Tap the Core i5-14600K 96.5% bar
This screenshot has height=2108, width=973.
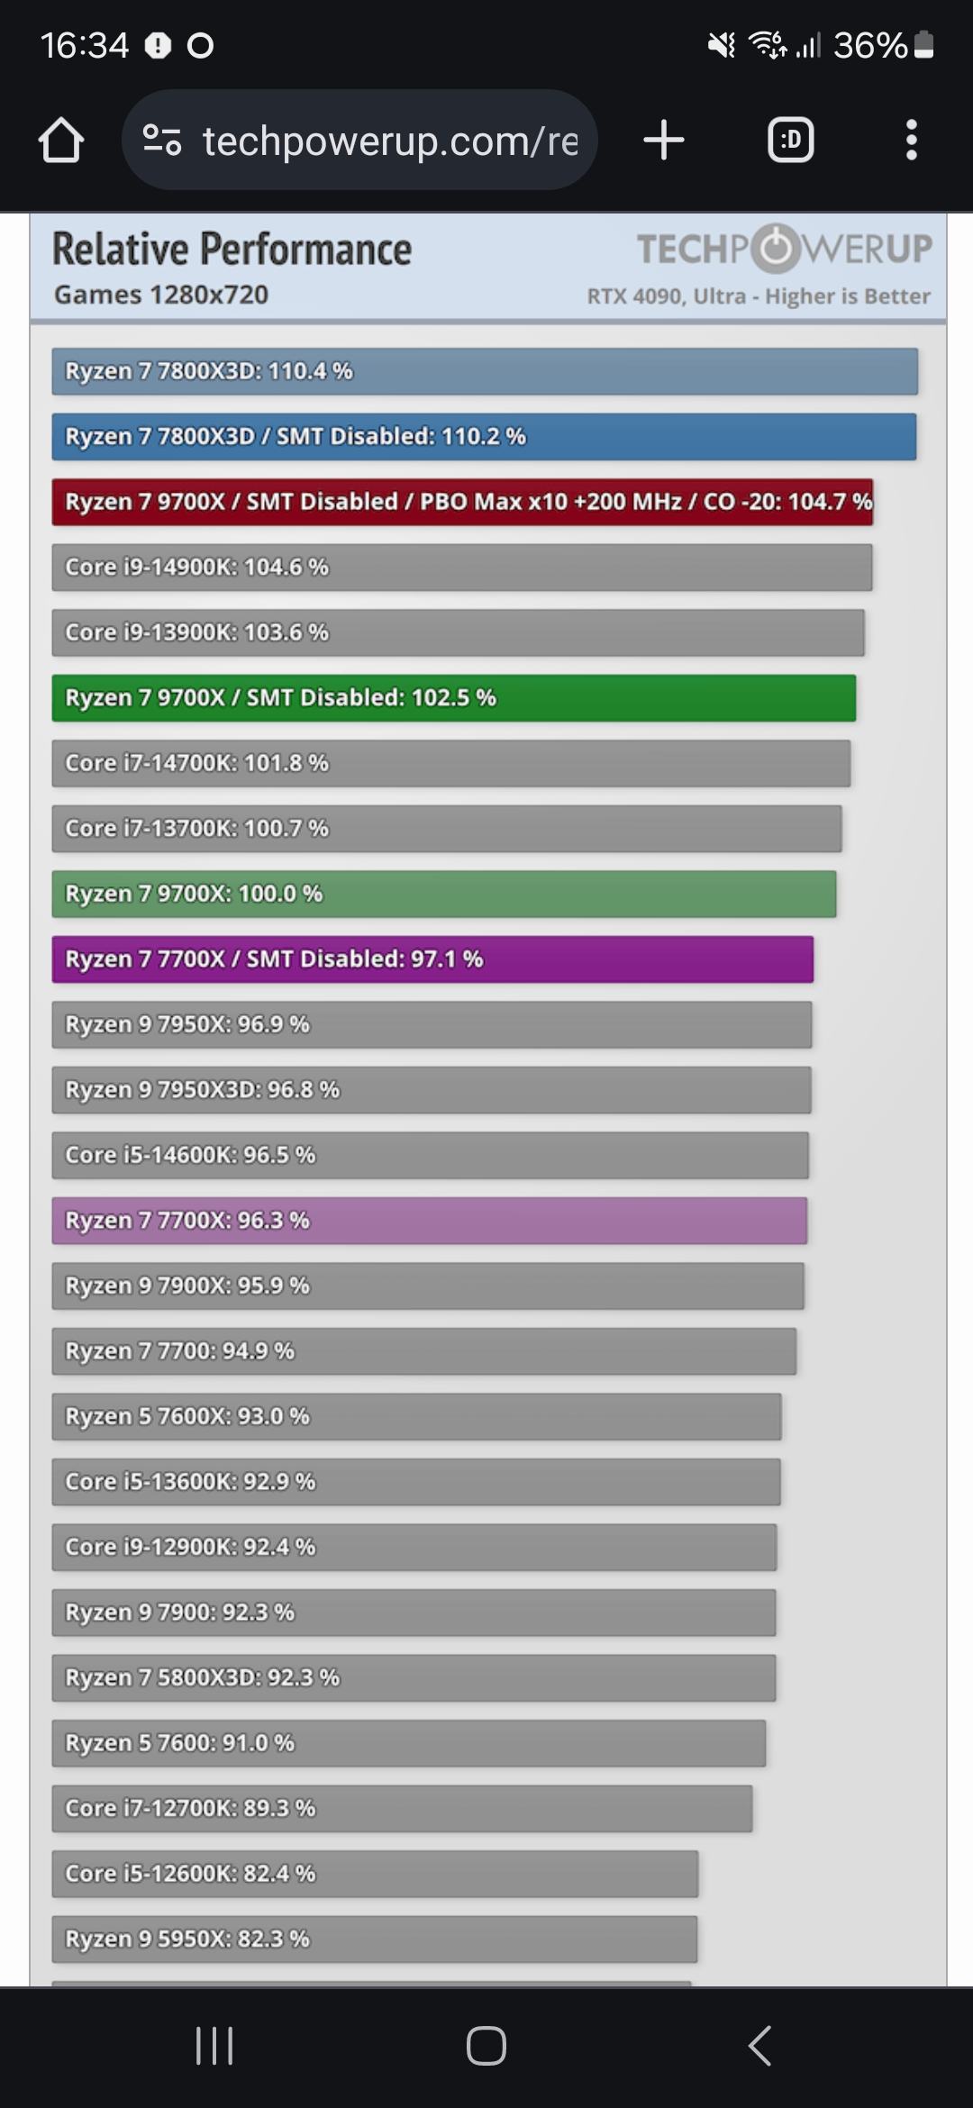[x=430, y=1155]
